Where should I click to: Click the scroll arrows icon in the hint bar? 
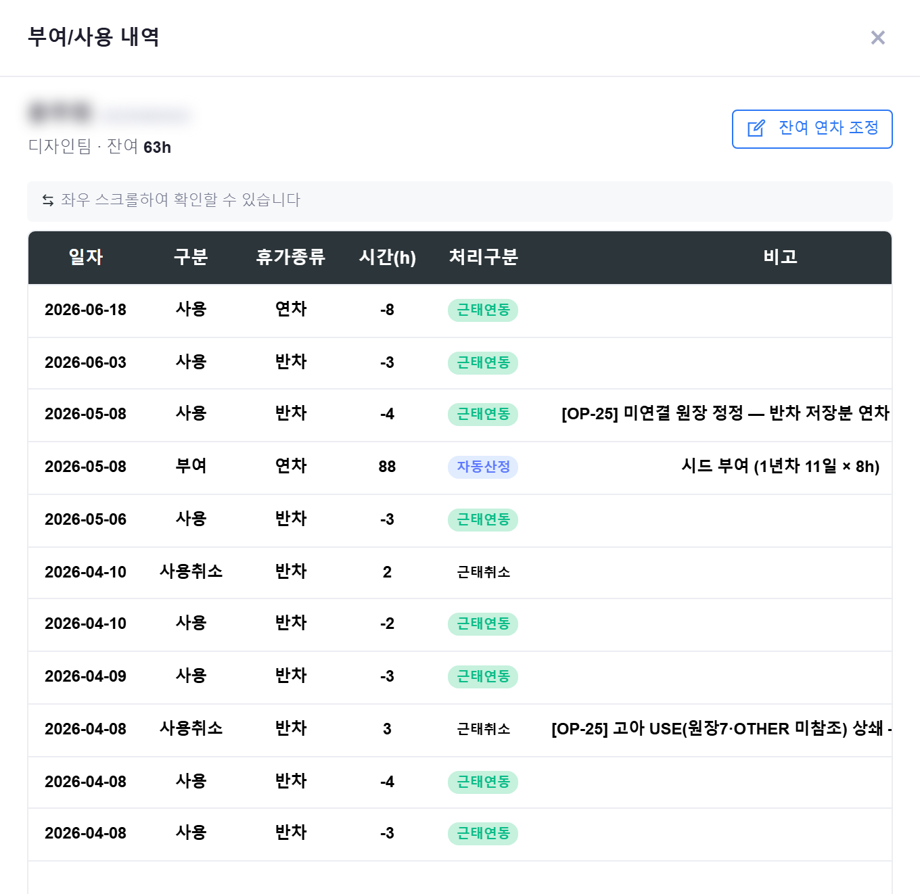pyautogui.click(x=48, y=200)
